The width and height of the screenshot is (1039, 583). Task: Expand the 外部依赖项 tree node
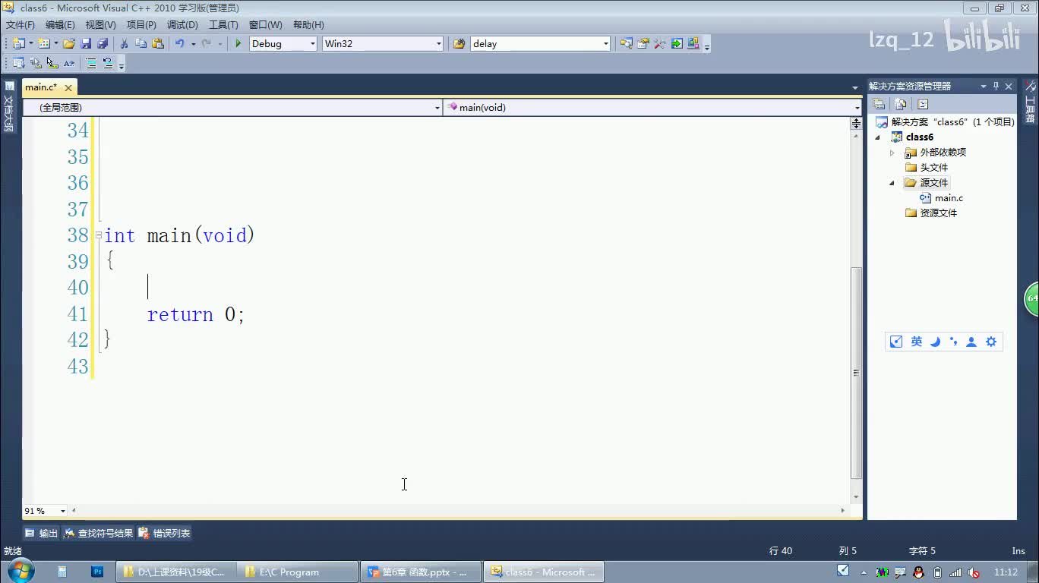(x=892, y=153)
